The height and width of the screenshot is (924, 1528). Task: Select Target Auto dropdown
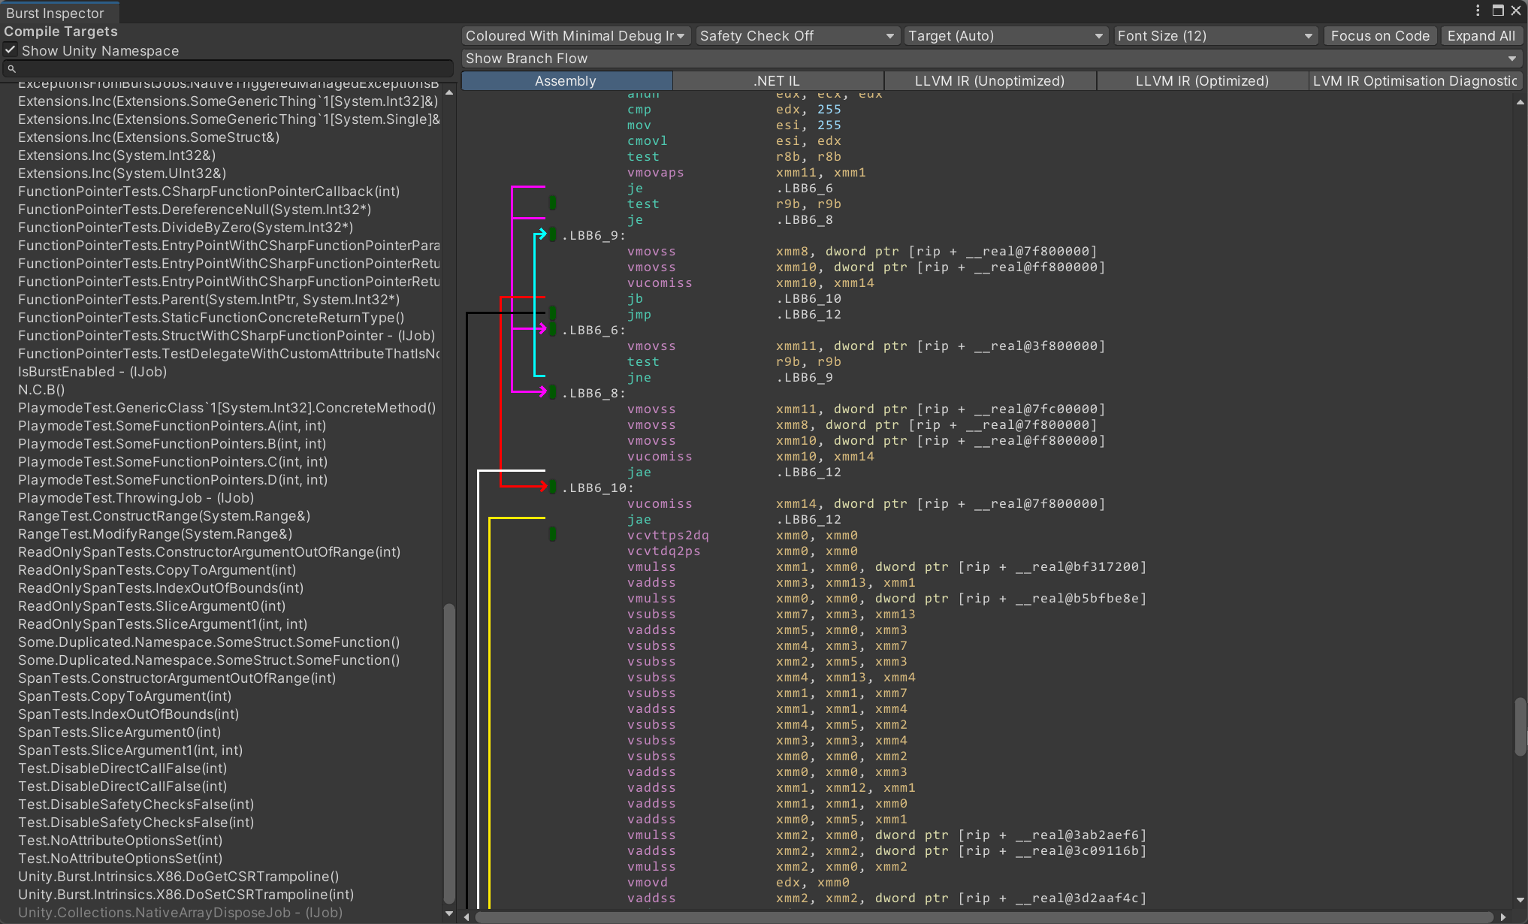point(1004,36)
